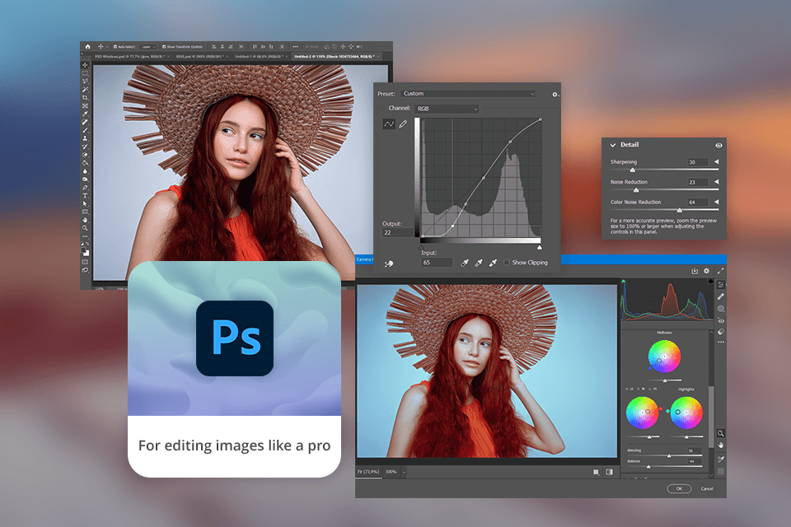Click the Curves pencil draw tool
This screenshot has width=791, height=527.
click(x=403, y=124)
